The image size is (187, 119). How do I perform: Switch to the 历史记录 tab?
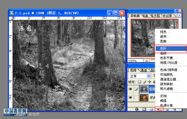tap(167, 16)
